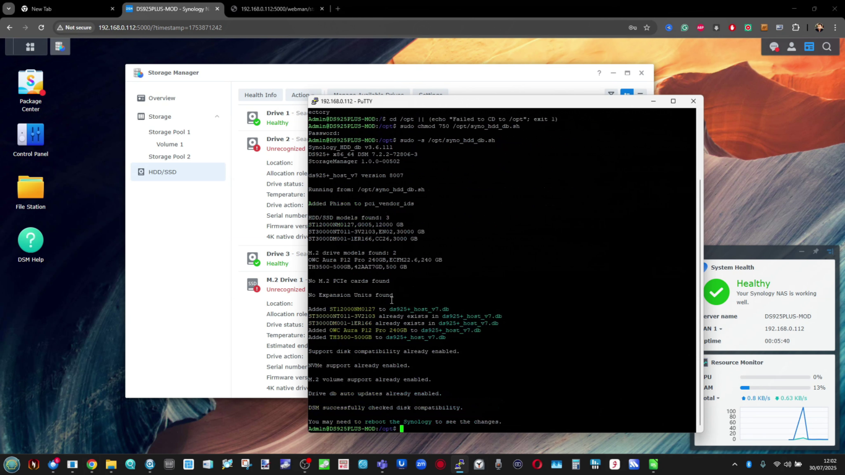Viewport: 845px width, 475px height.
Task: Select Volume 1 in sidebar
Action: click(x=170, y=144)
